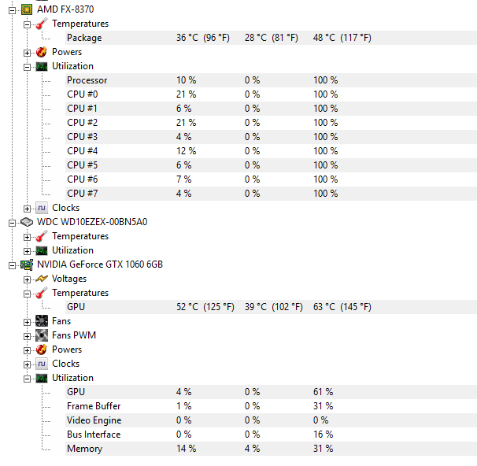The width and height of the screenshot is (477, 466).
Task: Collapse the NVIDIA GeForce GTX 1060 node
Action: tap(12, 266)
